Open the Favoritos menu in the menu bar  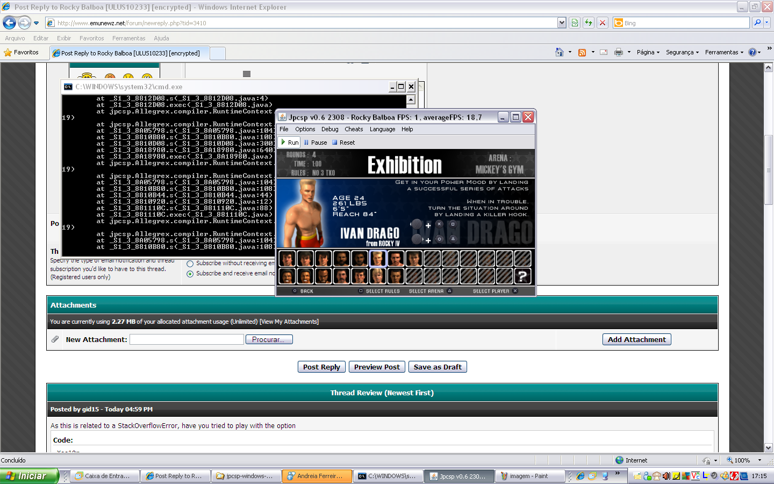click(91, 38)
